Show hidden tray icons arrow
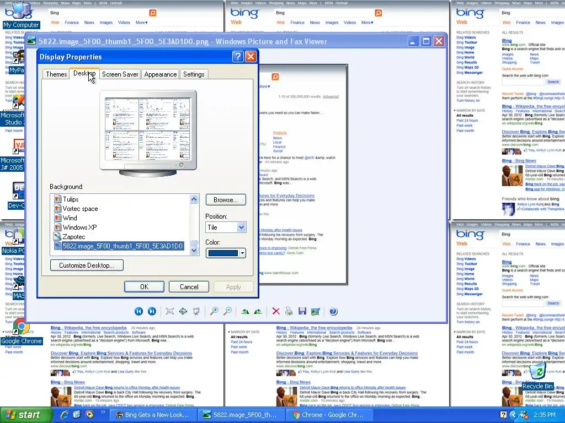The height and width of the screenshot is (423, 565). click(513, 415)
